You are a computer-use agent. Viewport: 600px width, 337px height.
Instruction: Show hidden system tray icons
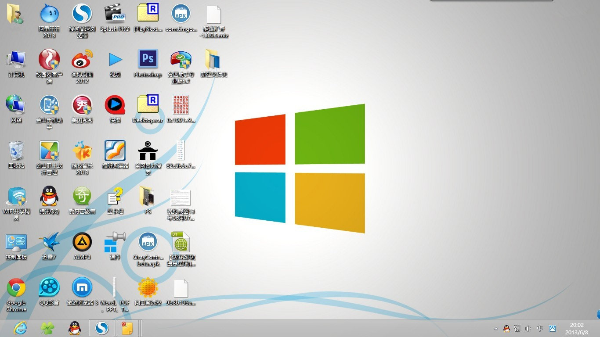(x=496, y=328)
